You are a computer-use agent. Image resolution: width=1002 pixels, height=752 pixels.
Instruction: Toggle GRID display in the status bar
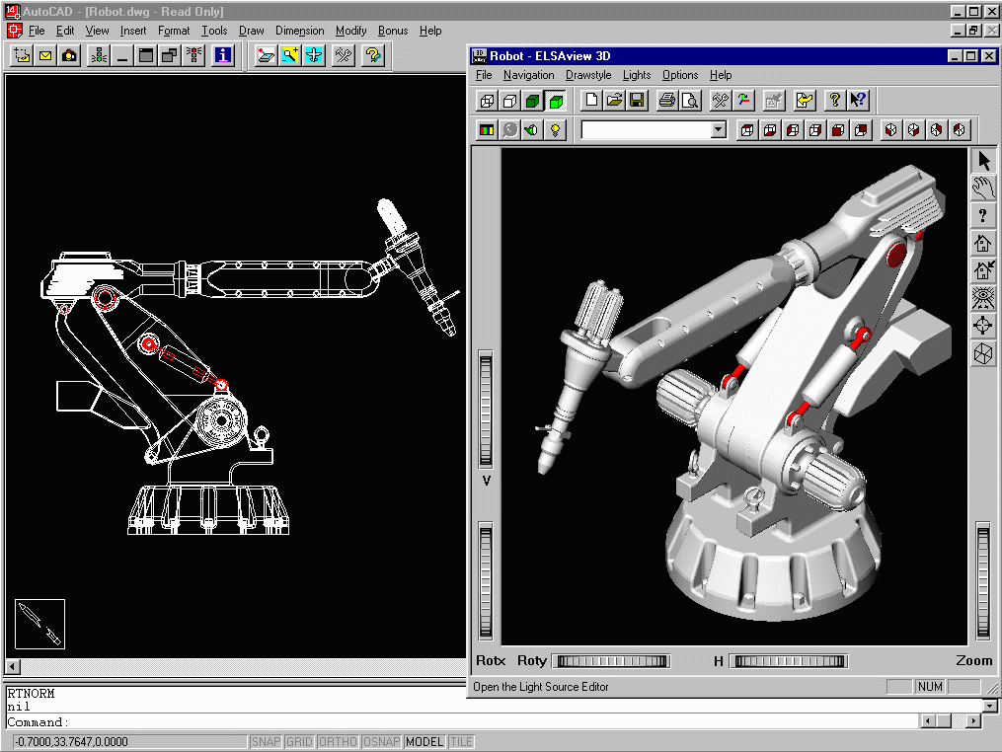pyautogui.click(x=299, y=742)
